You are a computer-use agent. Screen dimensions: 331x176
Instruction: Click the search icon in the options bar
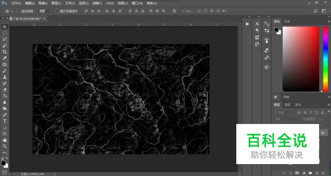[x=316, y=11]
